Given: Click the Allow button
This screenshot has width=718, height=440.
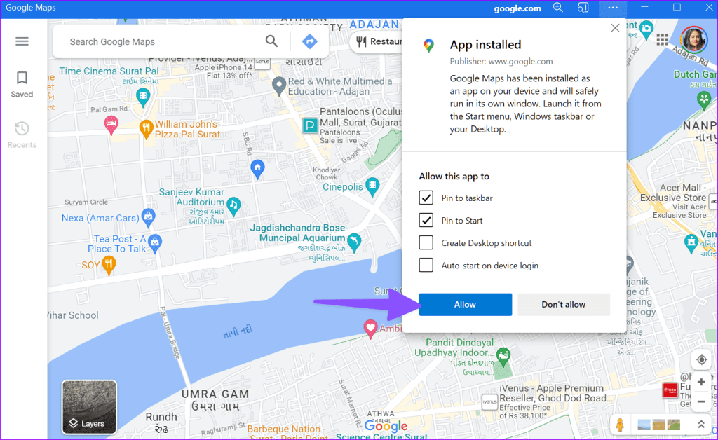Looking at the screenshot, I should [465, 304].
